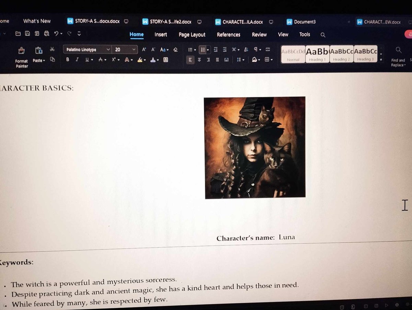
Task: Pick a font color from the A swatch
Action: [153, 60]
